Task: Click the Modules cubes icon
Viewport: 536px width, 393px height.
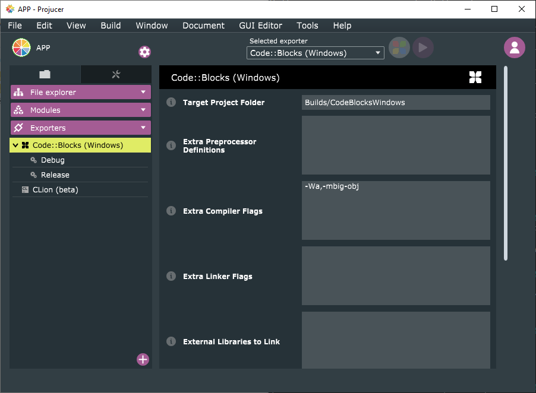Action: pos(18,110)
